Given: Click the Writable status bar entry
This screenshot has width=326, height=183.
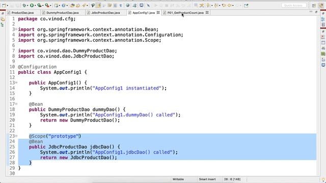Looking at the screenshot, I should 178,179.
